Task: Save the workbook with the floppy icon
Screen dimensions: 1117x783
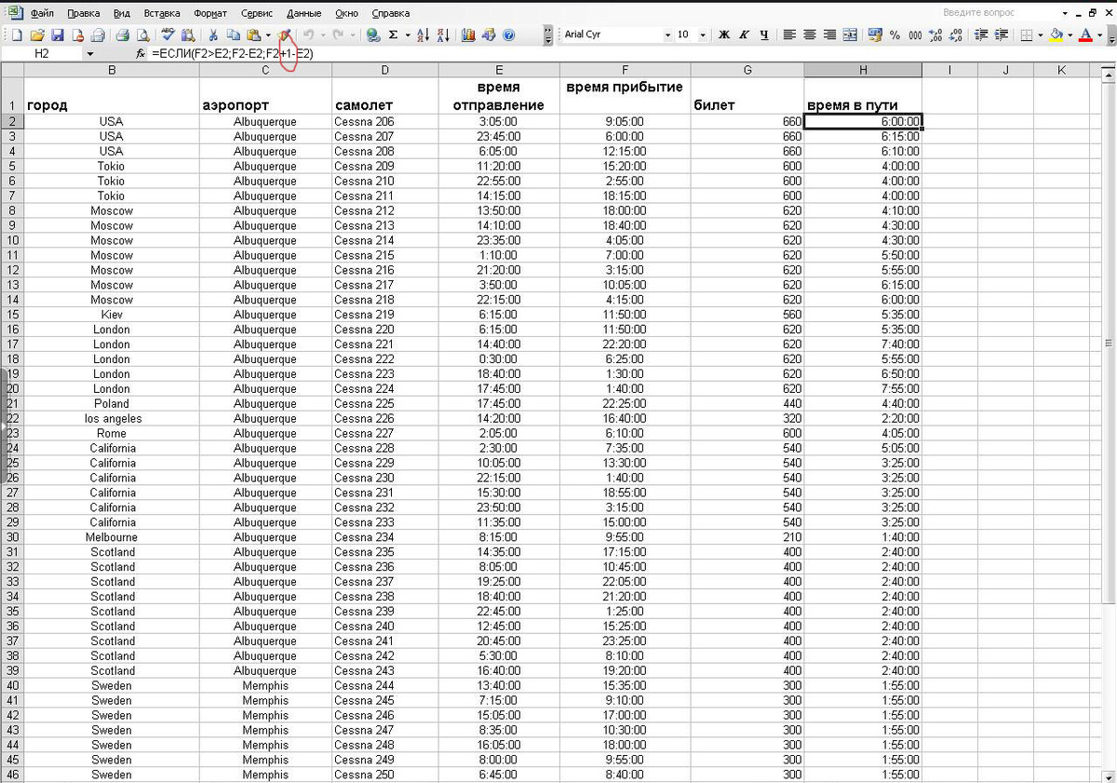Action: click(57, 34)
